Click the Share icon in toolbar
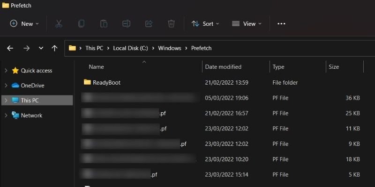The height and width of the screenshot is (187, 375). [x=149, y=24]
